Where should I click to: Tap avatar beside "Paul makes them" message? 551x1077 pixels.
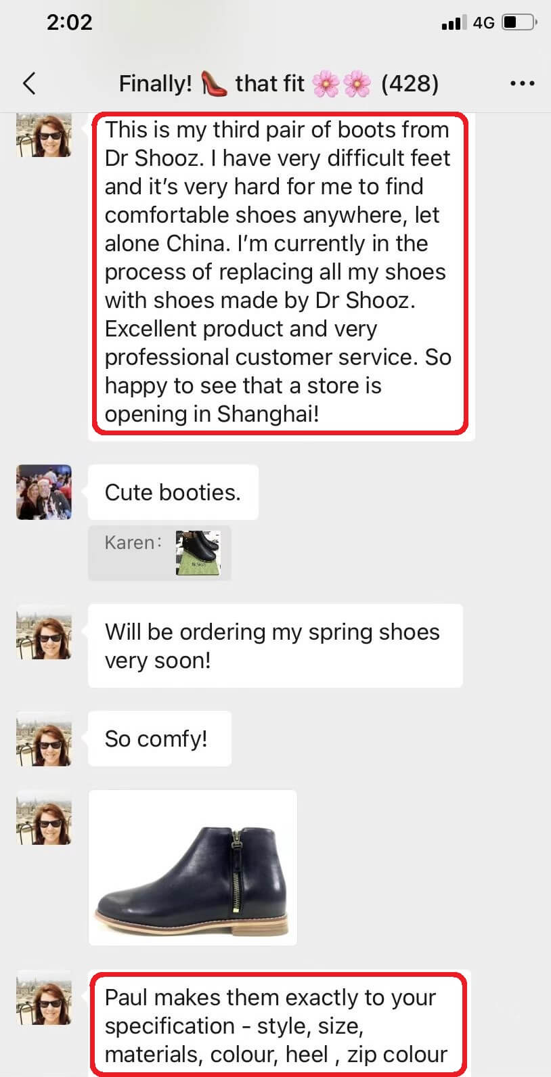pos(44,997)
